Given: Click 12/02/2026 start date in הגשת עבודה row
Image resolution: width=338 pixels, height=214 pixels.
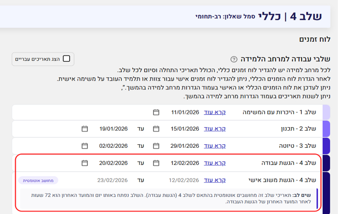Looking at the screenshot, I should click(x=185, y=163).
